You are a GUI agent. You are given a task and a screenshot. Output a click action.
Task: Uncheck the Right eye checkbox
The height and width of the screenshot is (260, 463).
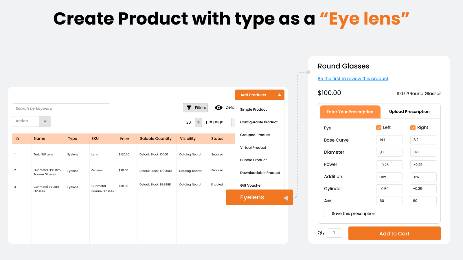[413, 128]
